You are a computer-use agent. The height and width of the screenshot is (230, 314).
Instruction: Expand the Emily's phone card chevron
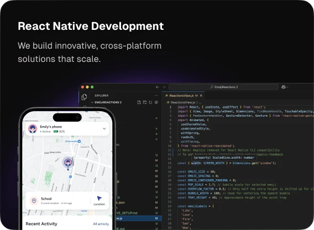click(x=104, y=129)
